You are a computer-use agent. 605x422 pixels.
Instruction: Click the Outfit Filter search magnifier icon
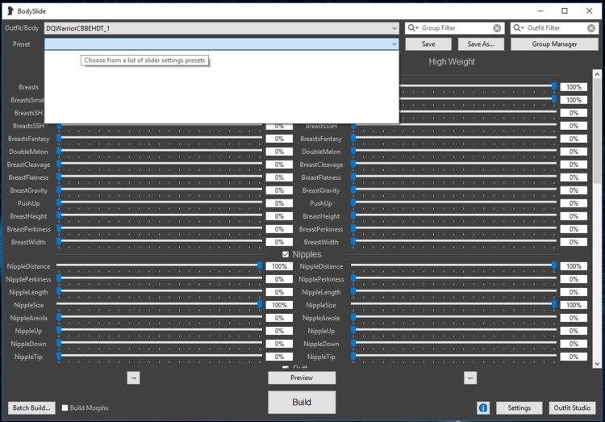point(518,27)
